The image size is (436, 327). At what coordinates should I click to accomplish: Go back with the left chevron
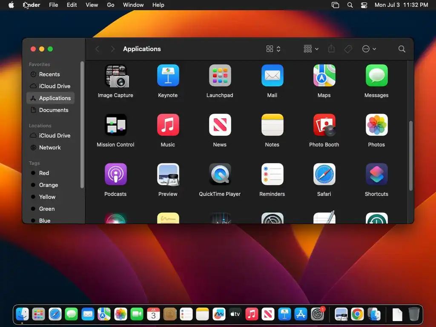pos(97,49)
